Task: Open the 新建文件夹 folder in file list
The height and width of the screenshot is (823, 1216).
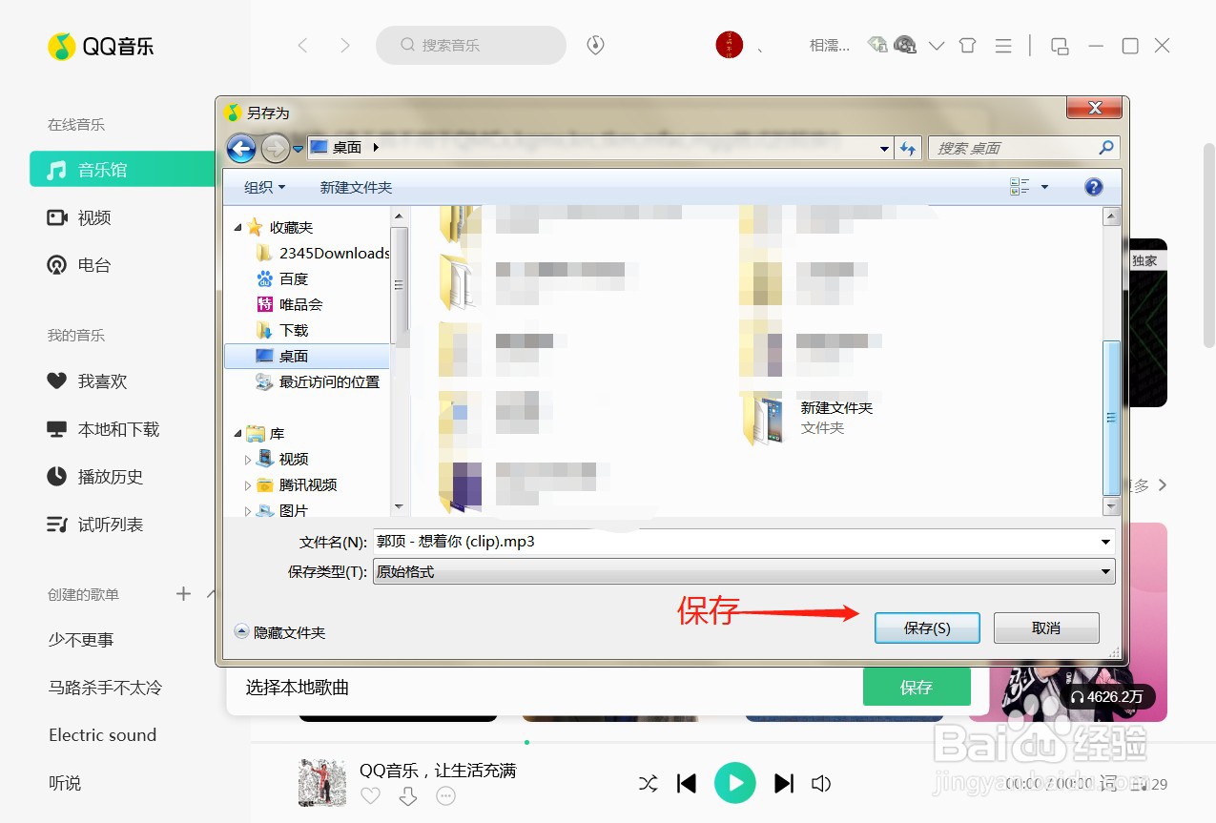Action: 808,418
